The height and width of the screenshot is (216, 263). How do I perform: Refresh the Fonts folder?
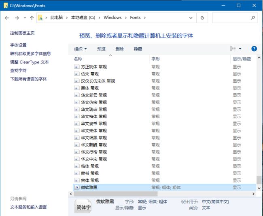click(x=202, y=18)
